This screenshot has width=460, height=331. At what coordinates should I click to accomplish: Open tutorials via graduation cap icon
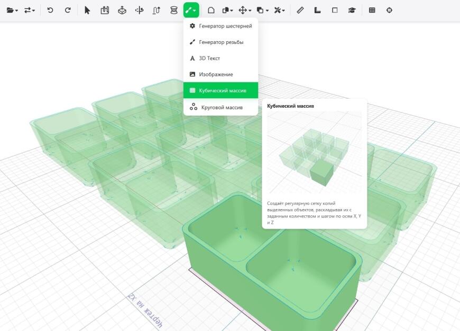[352, 10]
